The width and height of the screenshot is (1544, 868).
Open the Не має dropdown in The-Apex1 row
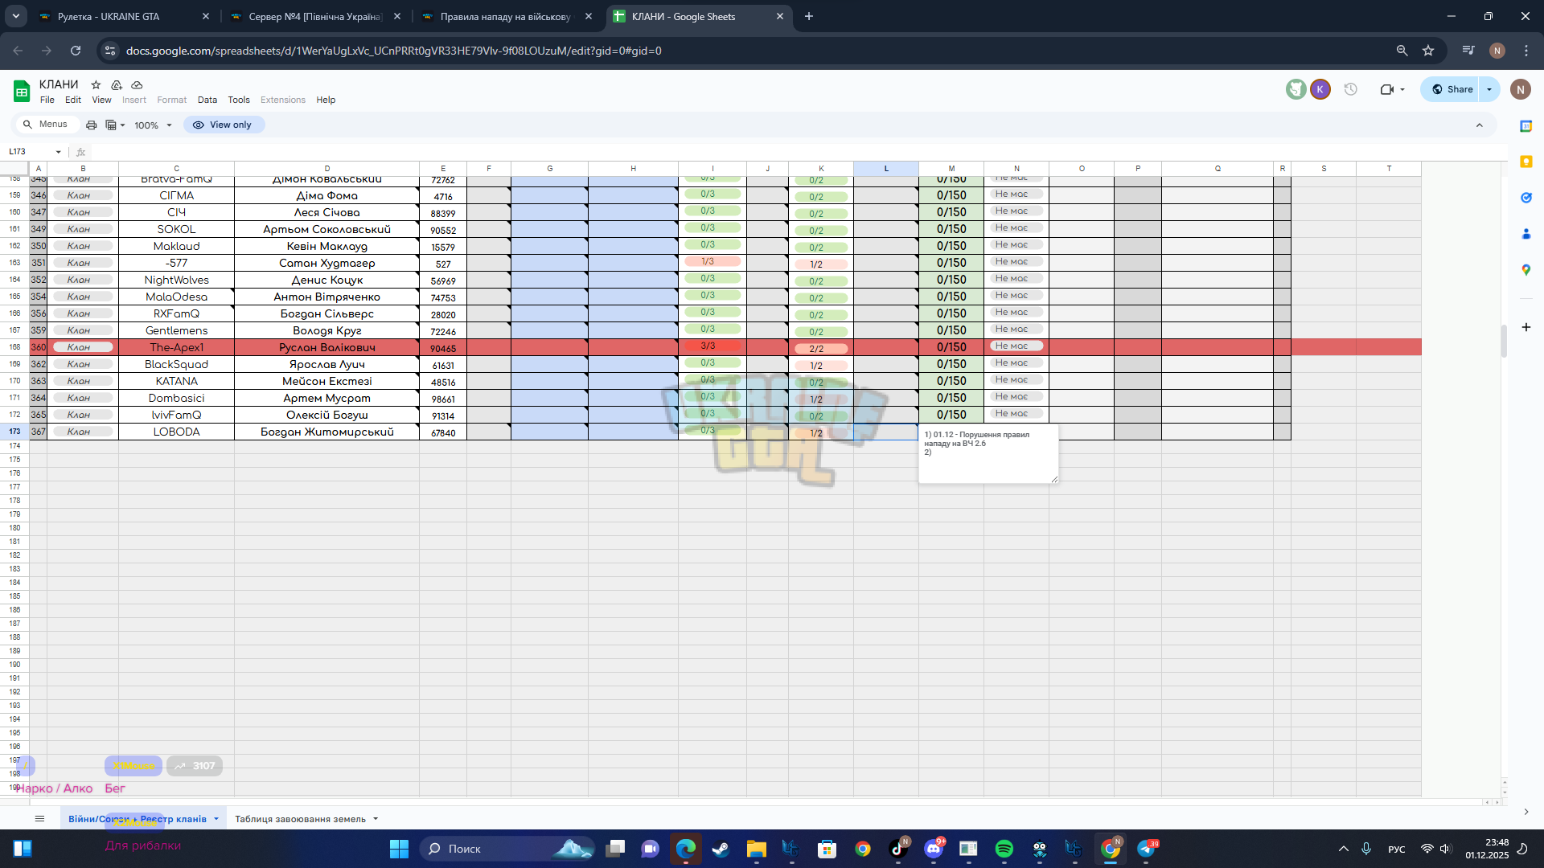pos(1016,346)
